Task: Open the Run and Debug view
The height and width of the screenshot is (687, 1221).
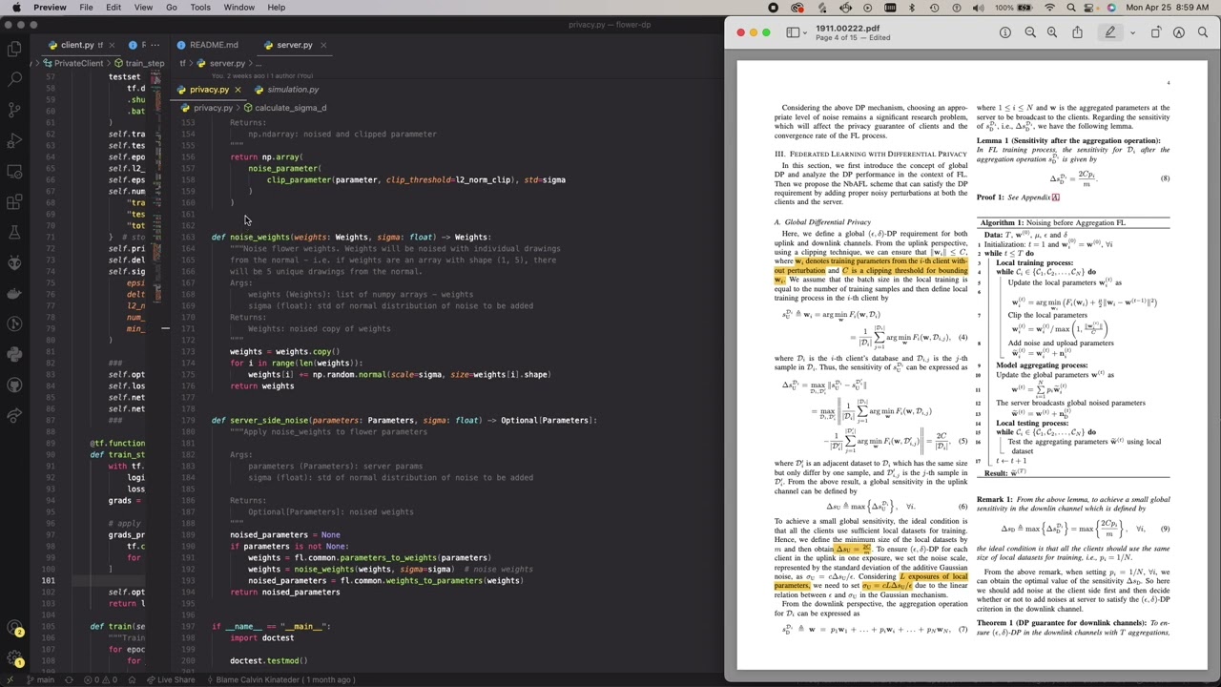Action: [x=14, y=140]
